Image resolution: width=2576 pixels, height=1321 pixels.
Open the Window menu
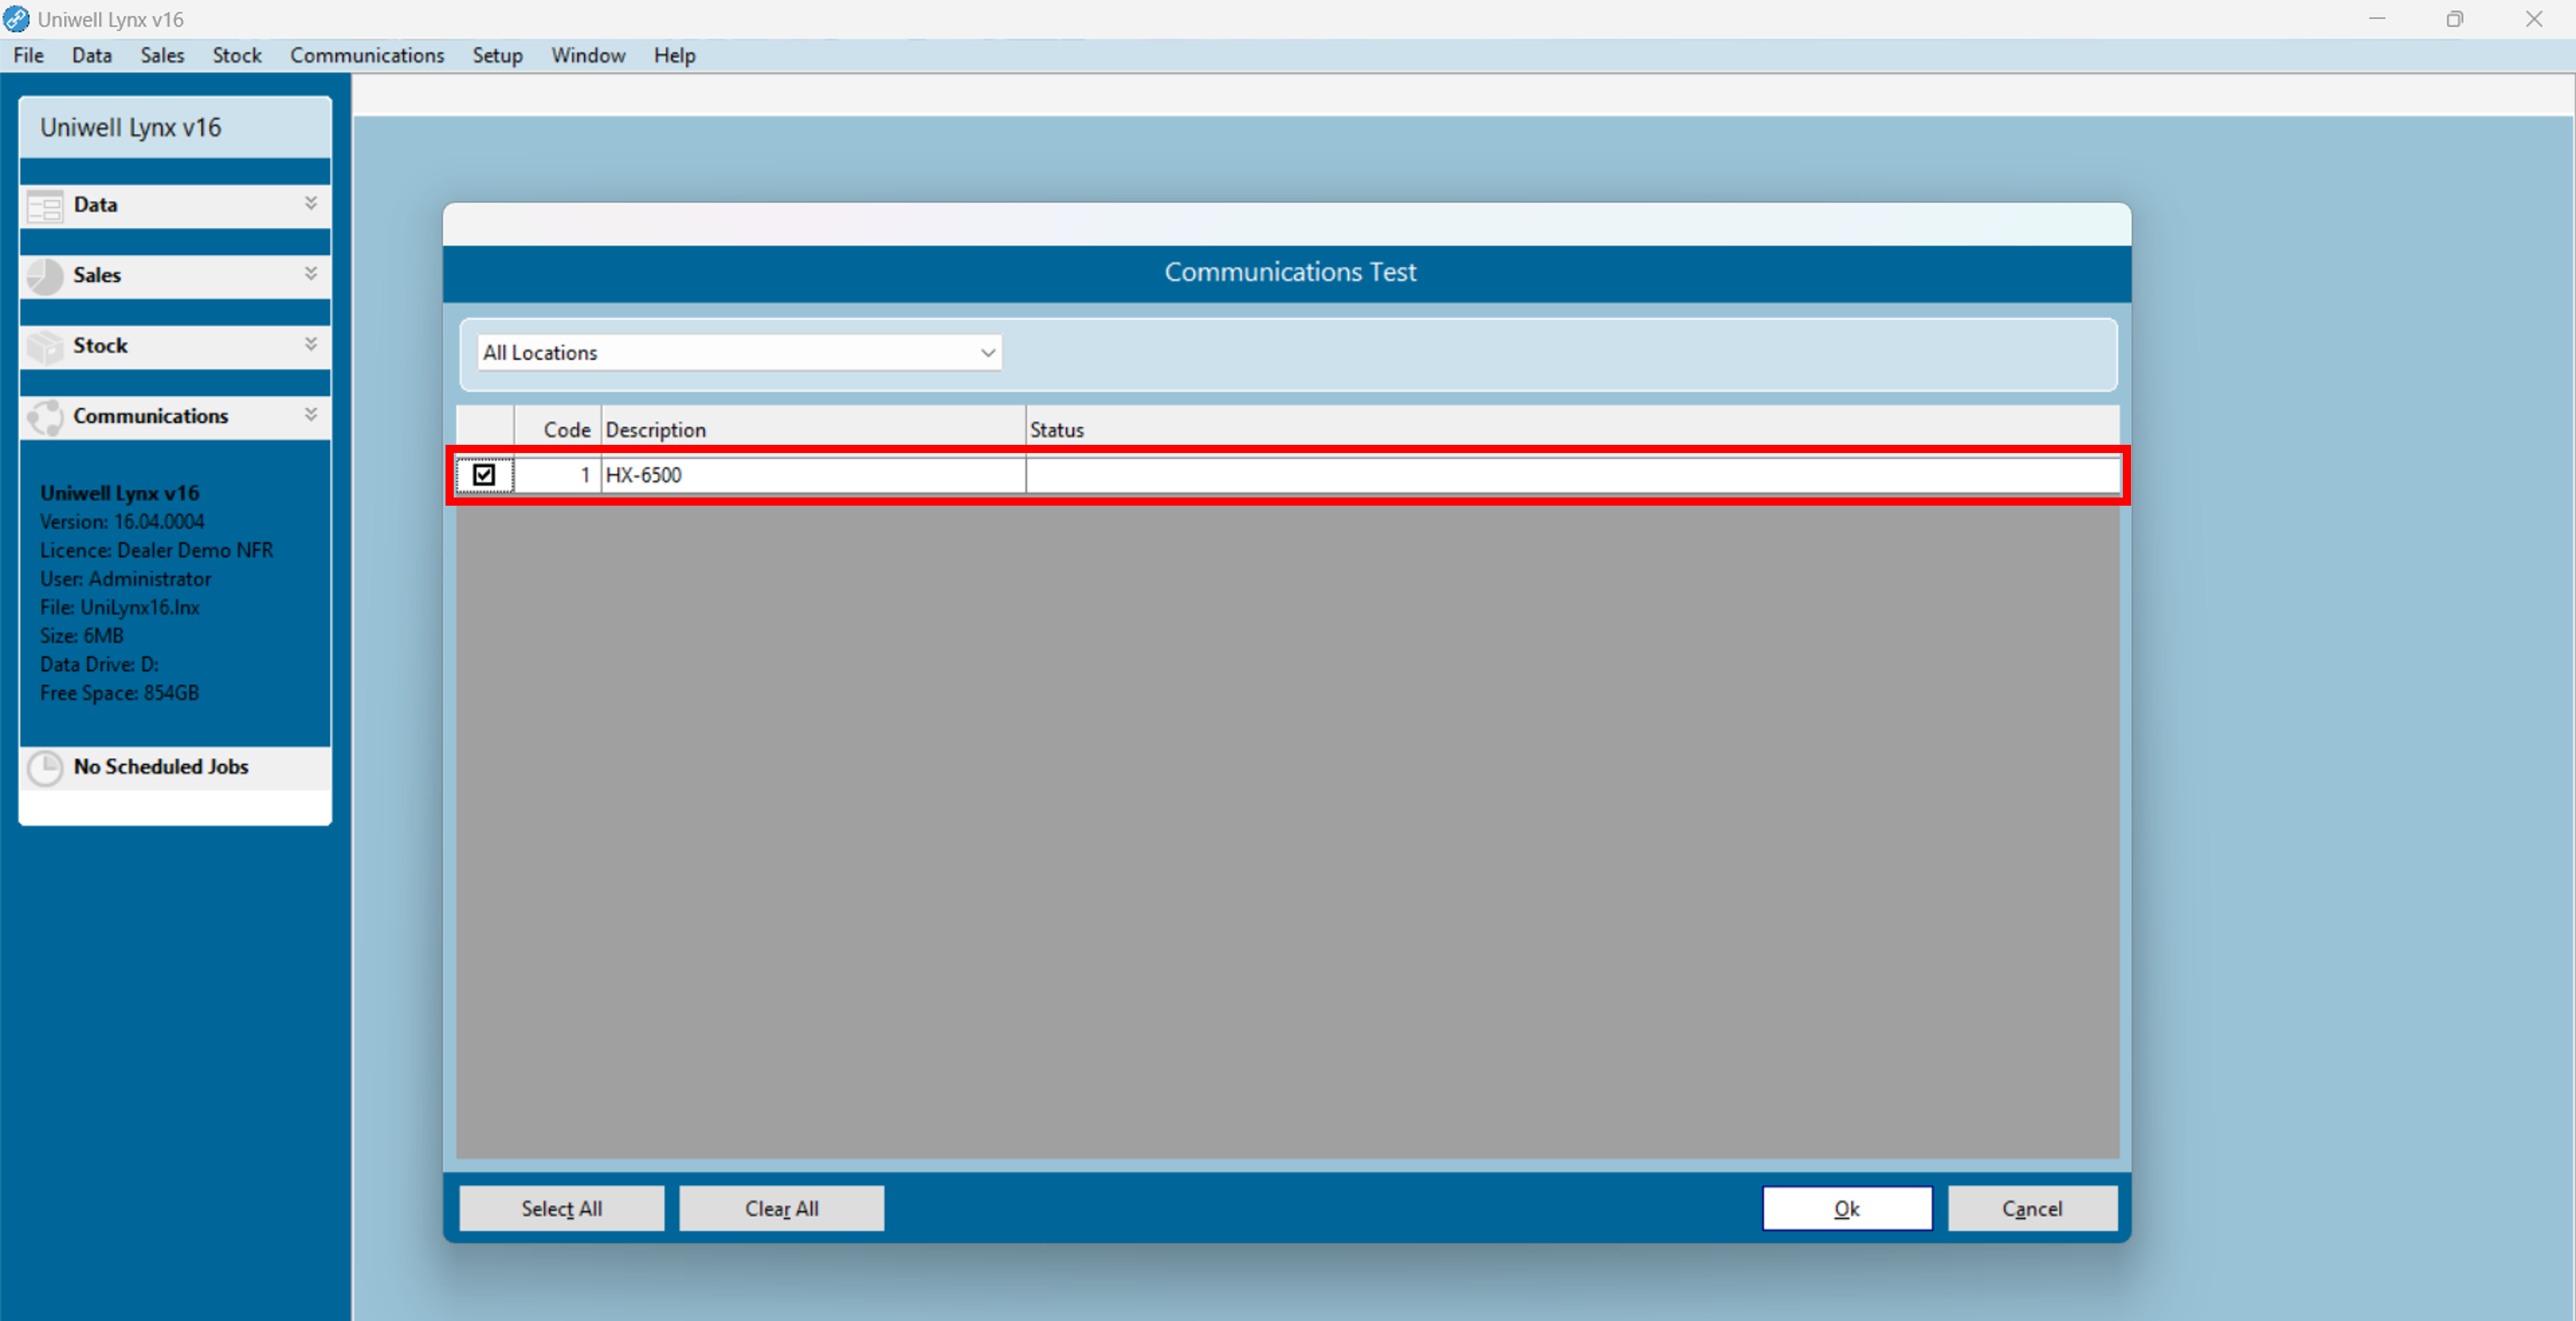tap(588, 56)
